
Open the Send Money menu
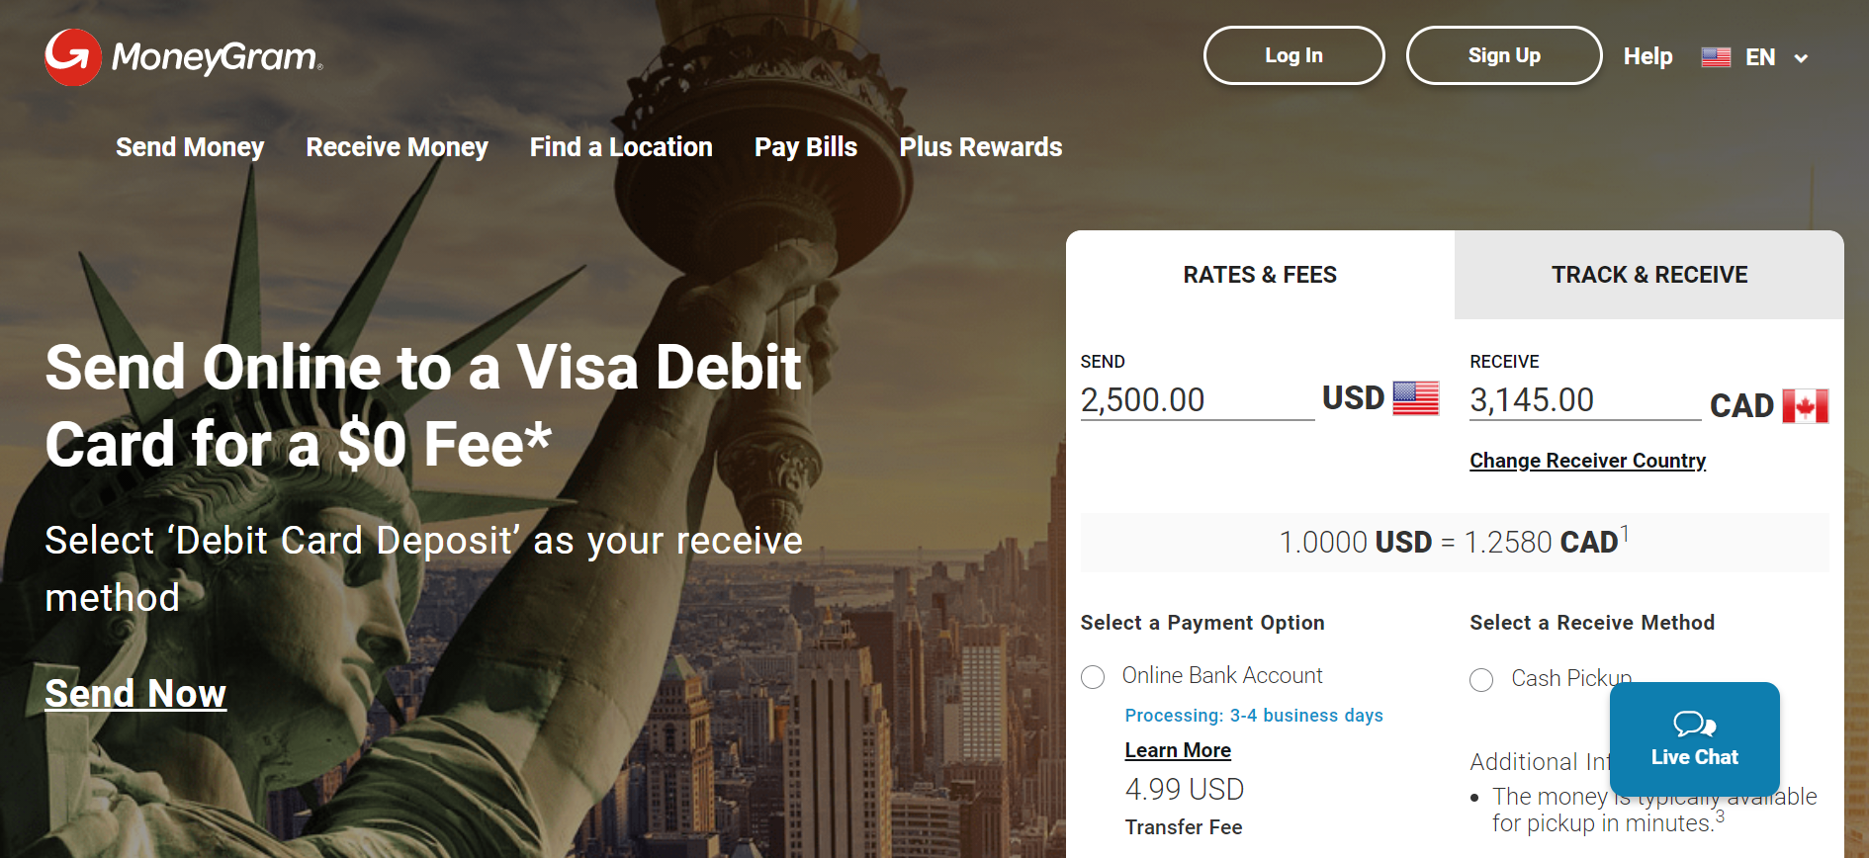pos(190,147)
